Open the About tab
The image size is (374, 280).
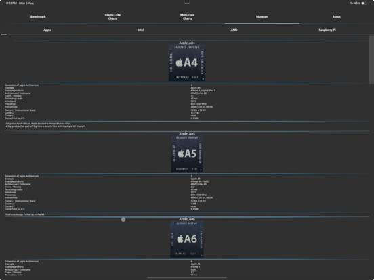click(x=337, y=17)
